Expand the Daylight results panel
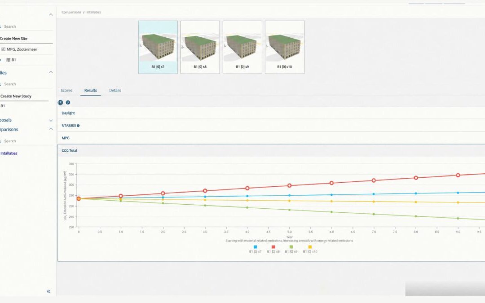The height and width of the screenshot is (303, 485). 271,113
